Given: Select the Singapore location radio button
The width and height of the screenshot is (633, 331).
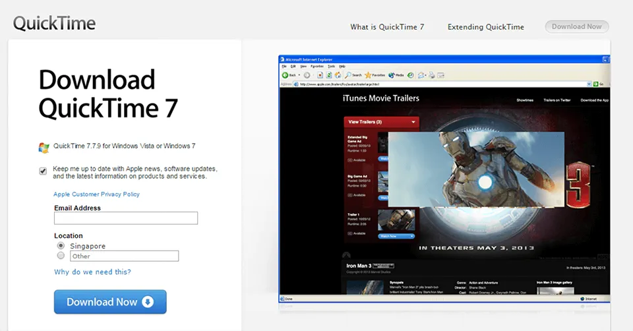Looking at the screenshot, I should [61, 245].
